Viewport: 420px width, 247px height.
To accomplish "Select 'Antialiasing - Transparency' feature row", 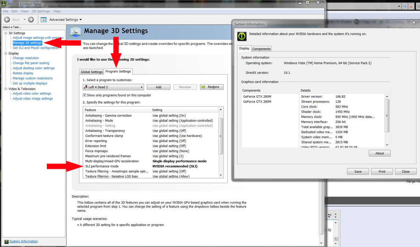I will click(x=151, y=131).
